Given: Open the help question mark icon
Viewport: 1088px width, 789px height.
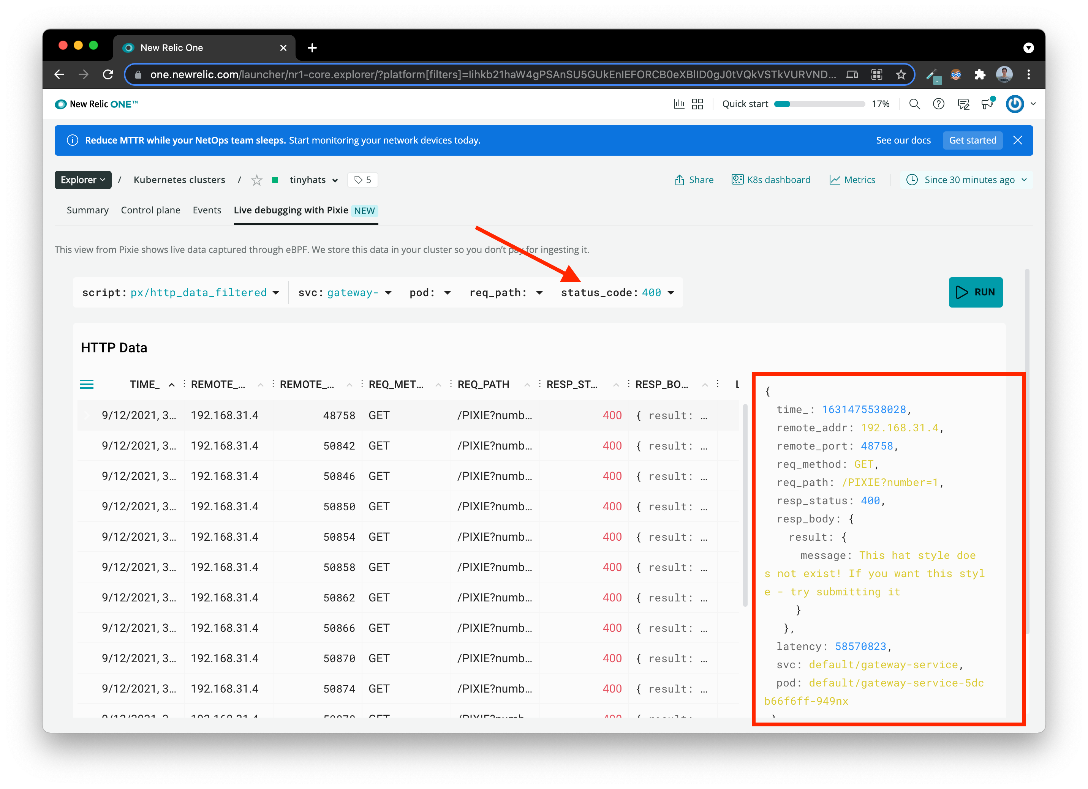Looking at the screenshot, I should (x=938, y=104).
